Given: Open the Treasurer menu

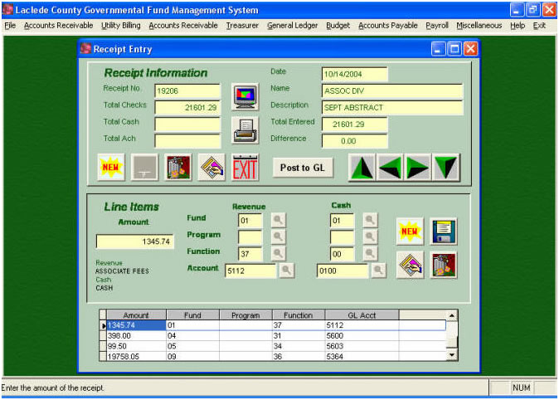Looking at the screenshot, I should pos(242,26).
